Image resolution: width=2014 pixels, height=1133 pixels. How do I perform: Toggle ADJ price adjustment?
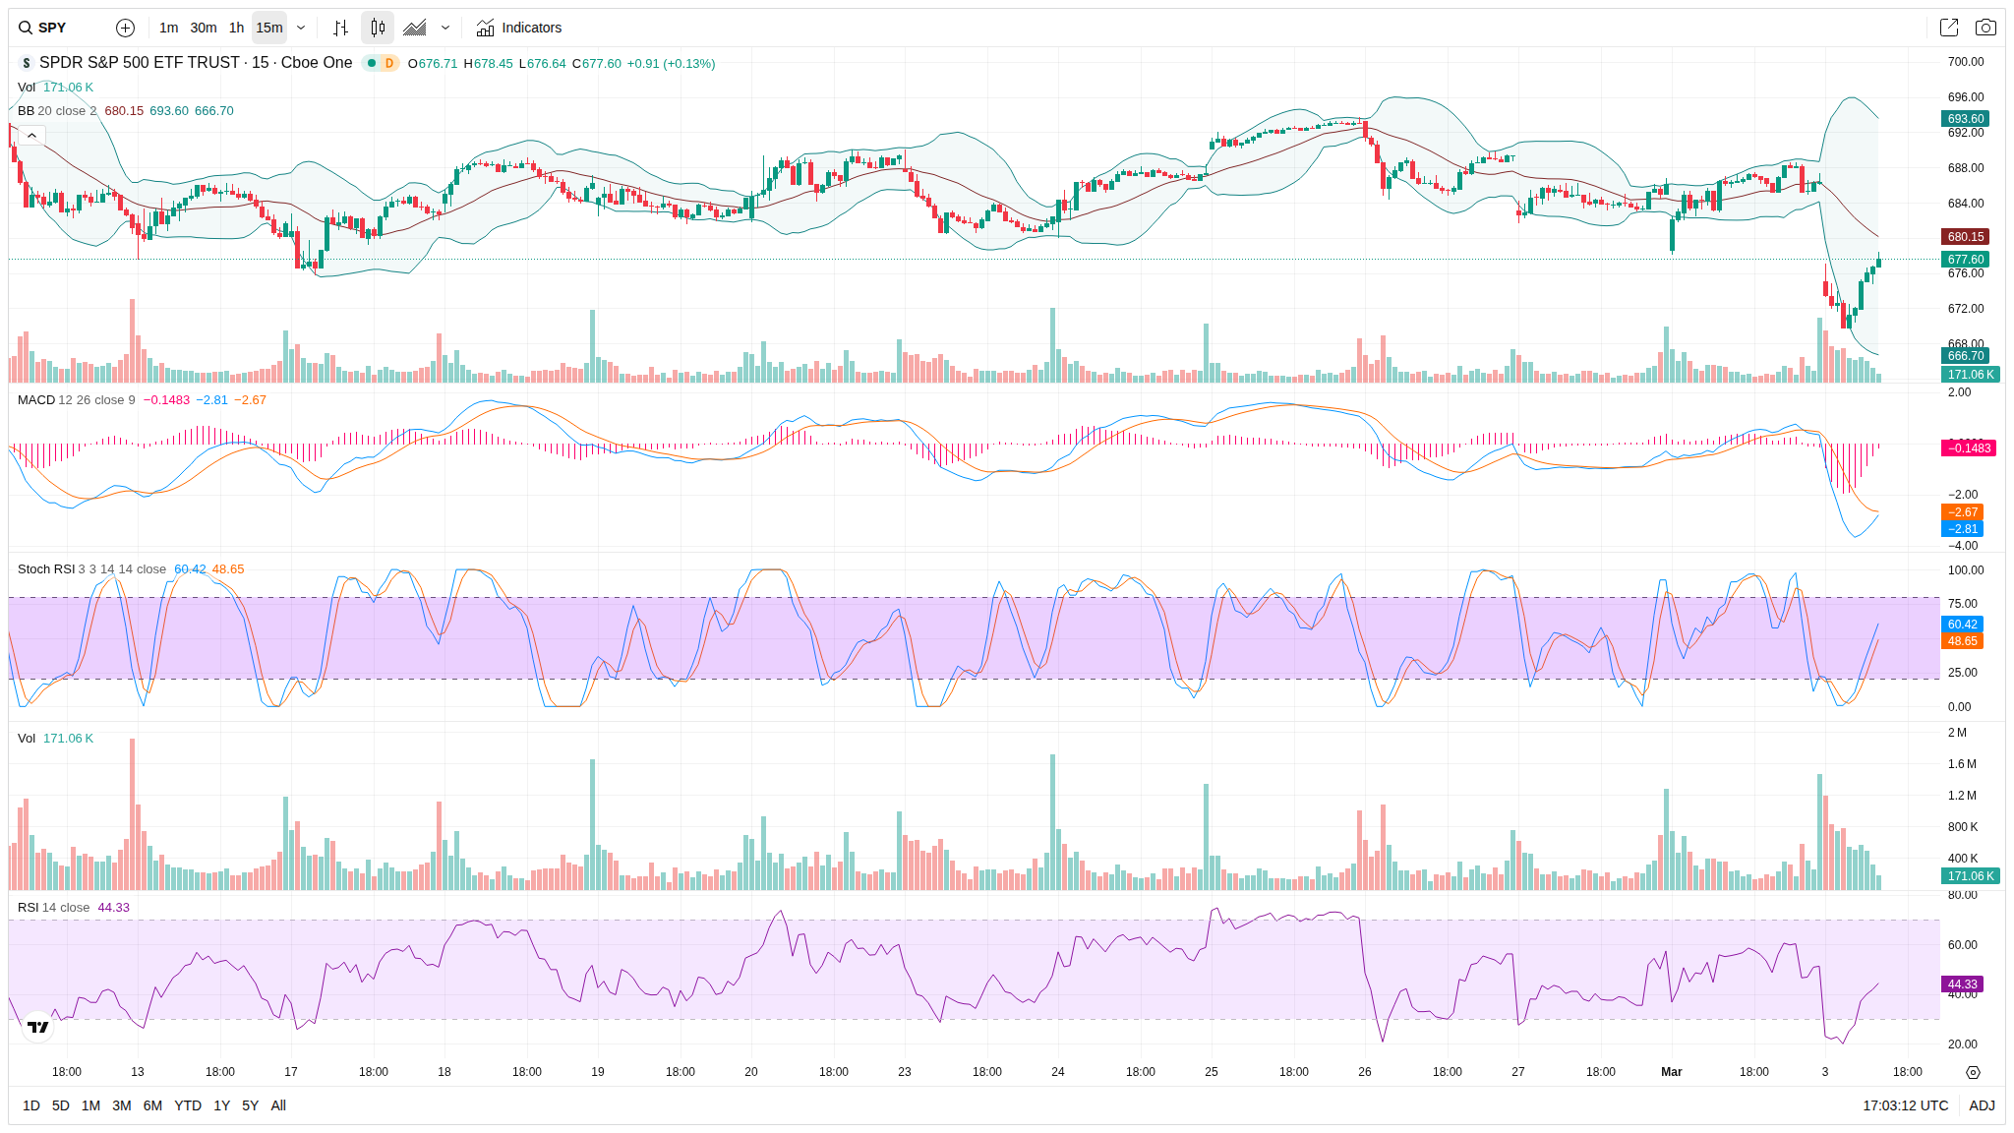click(x=1982, y=1105)
